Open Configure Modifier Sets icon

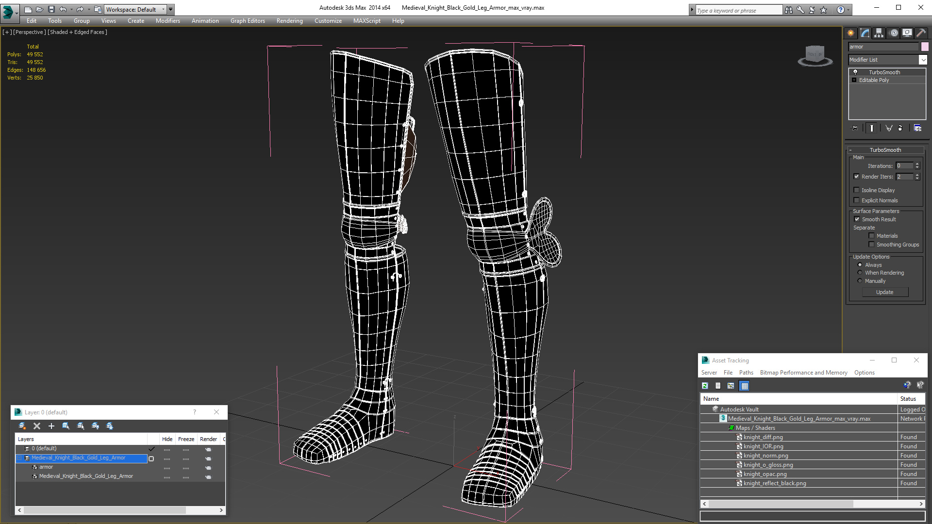917,128
